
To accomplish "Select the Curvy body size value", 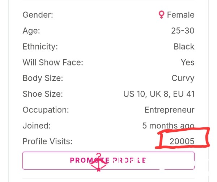I will (183, 79).
